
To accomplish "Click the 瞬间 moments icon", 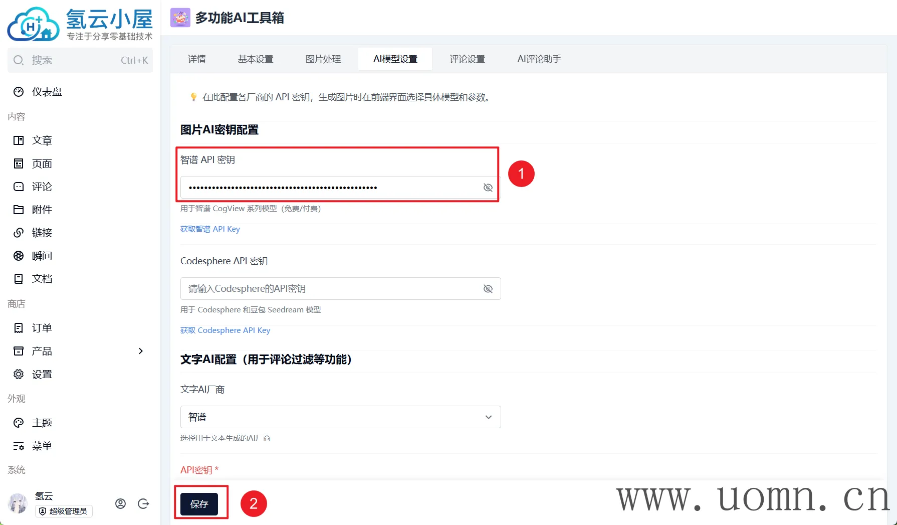I will [19, 256].
